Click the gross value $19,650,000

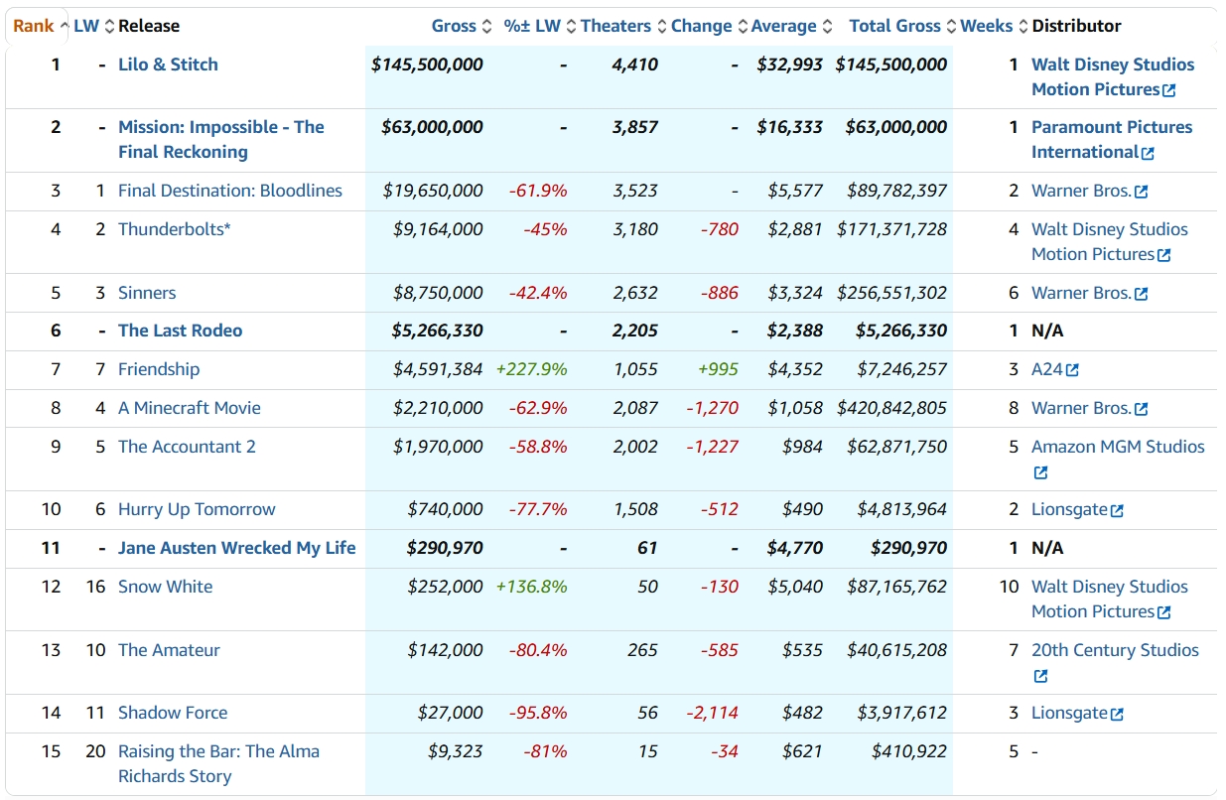point(433,191)
